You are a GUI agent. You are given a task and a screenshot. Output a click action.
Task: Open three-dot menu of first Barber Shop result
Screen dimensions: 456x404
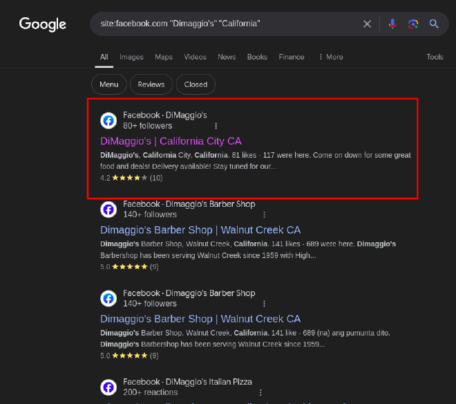tap(264, 214)
